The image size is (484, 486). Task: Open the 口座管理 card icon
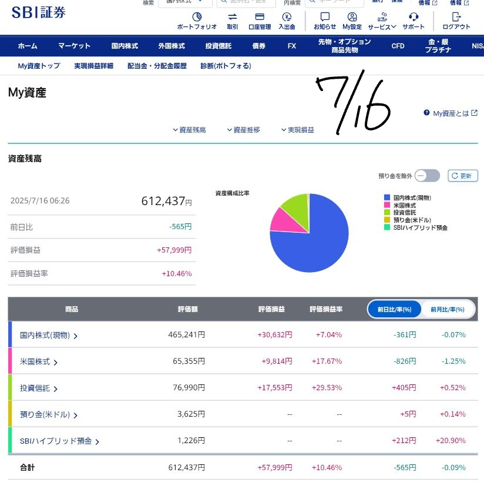pyautogui.click(x=260, y=16)
